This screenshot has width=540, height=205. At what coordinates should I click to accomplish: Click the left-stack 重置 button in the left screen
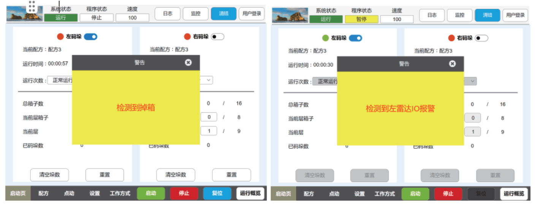click(105, 175)
